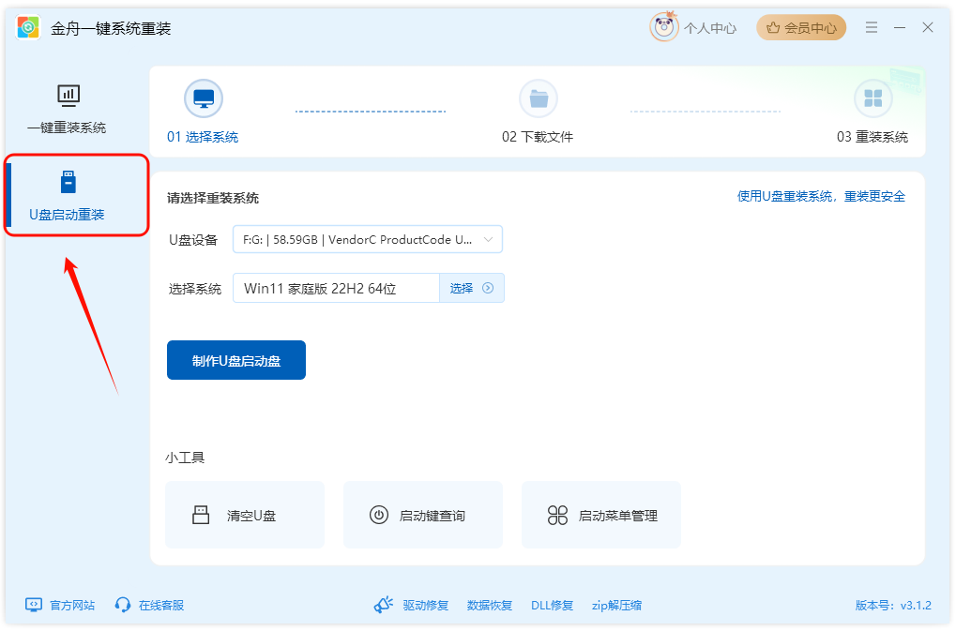The height and width of the screenshot is (631, 956).
Task: Minimize the window
Action: 900,27
